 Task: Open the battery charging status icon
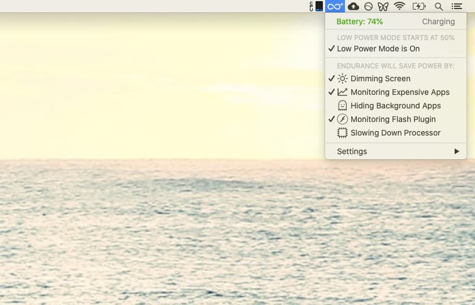(419, 6)
